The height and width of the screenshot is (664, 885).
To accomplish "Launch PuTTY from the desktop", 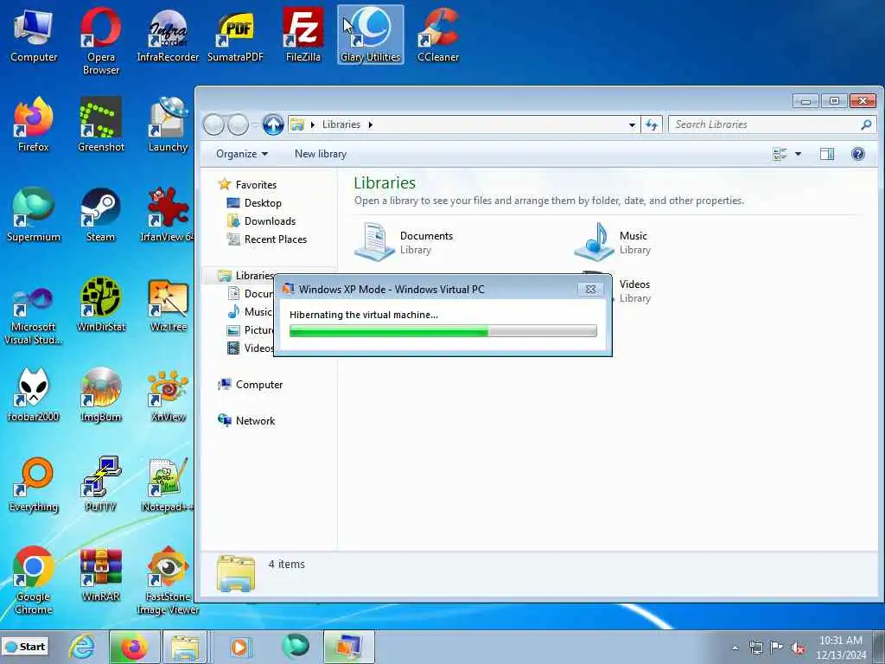I will [100, 484].
